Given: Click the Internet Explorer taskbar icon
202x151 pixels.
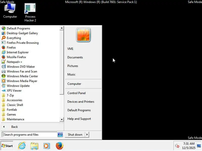Looking at the screenshot, I should [22, 146].
